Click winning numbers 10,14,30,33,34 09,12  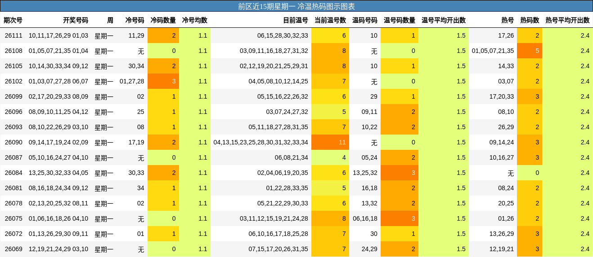[x=58, y=66]
